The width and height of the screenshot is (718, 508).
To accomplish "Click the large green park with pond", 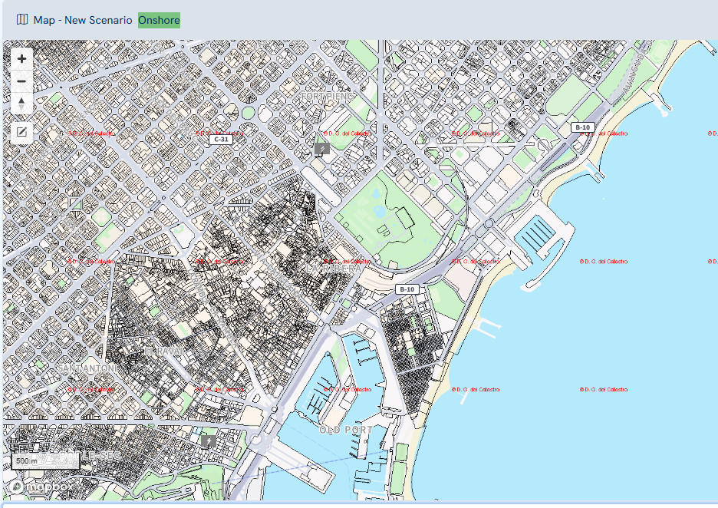I will coord(384,215).
